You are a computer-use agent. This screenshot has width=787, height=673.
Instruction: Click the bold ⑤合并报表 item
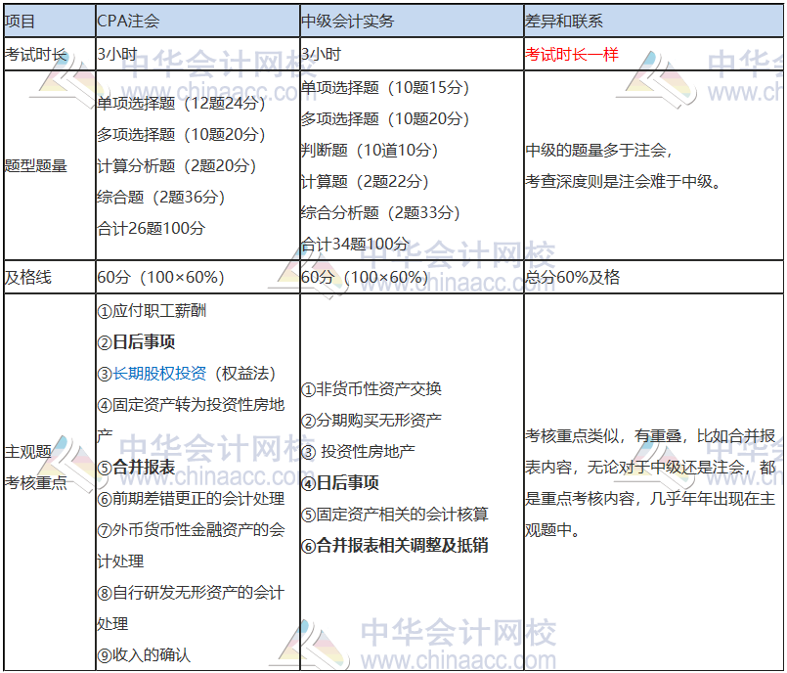[x=136, y=468]
